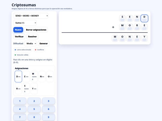This screenshot has height=121, width=162.
Task: Select the N assignment card
Action: click(42, 76)
